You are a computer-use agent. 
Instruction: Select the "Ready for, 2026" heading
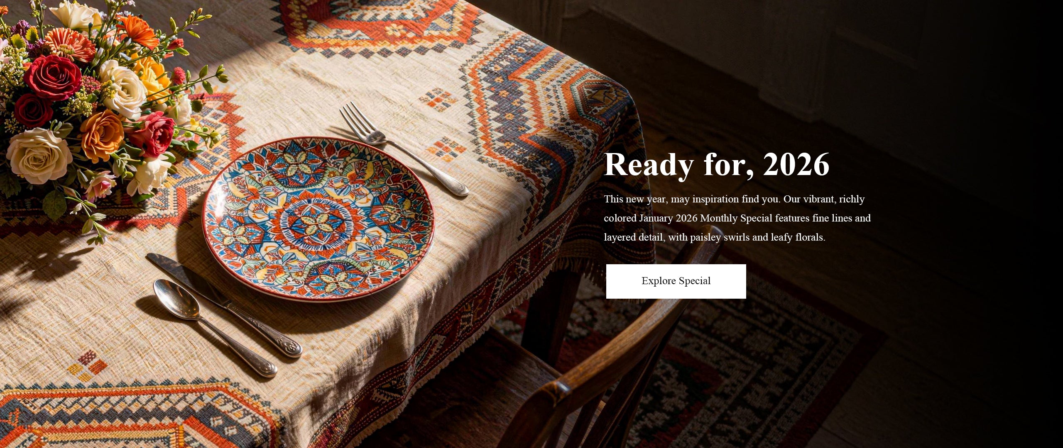717,165
